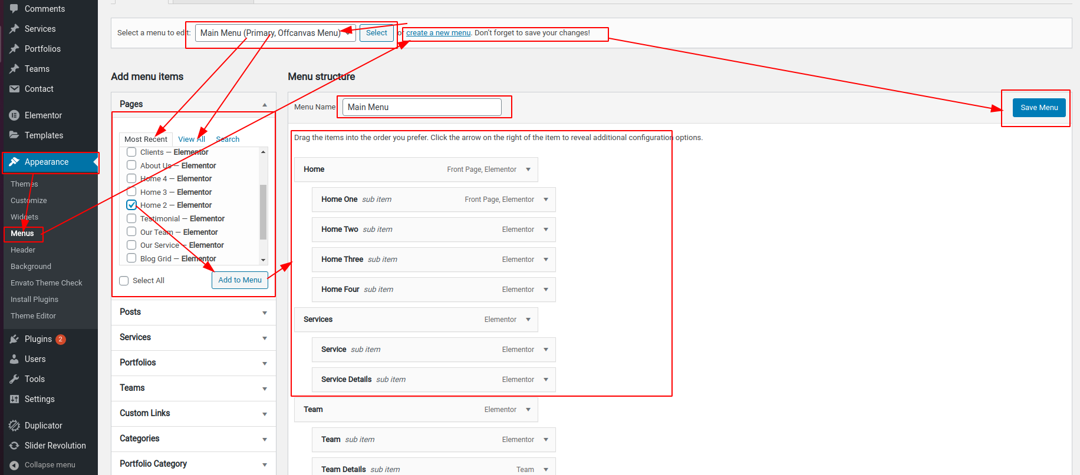The image size is (1080, 475).
Task: Toggle the Select All checkbox
Action: (124, 281)
